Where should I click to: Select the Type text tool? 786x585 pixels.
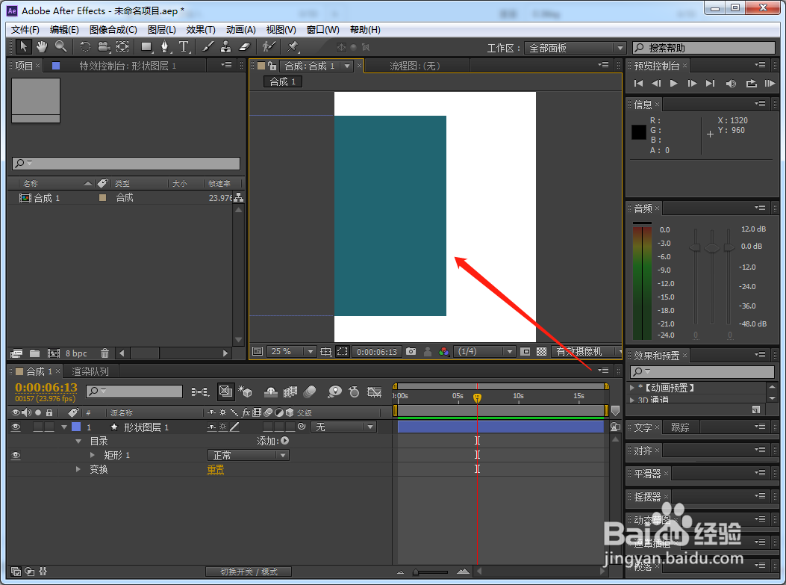[184, 47]
